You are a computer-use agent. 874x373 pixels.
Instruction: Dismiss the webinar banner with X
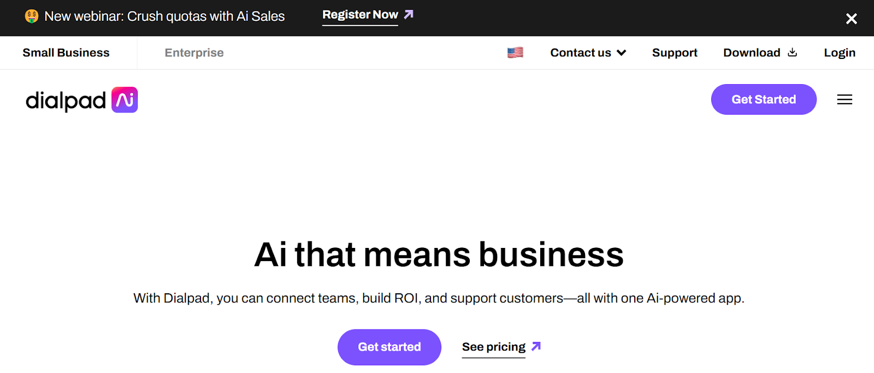(851, 19)
